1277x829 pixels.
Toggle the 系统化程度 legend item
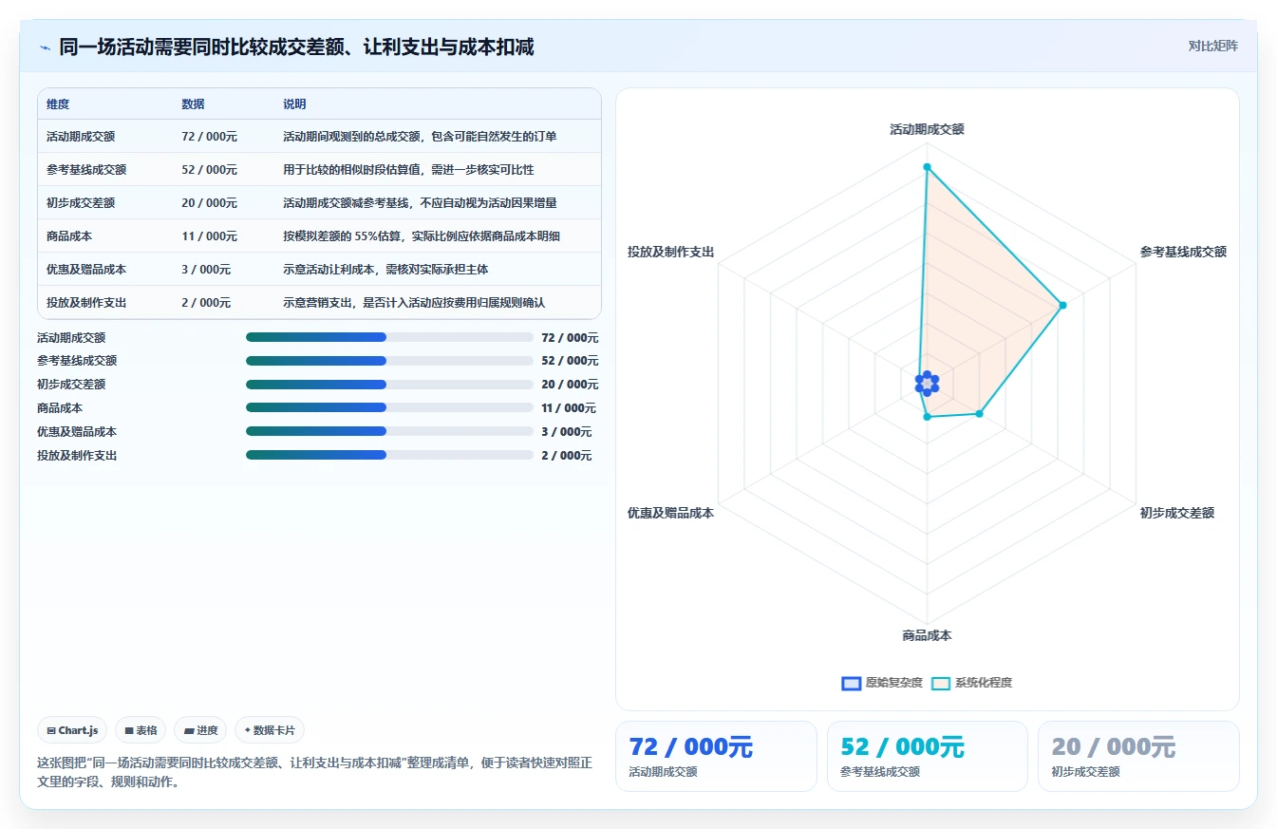[x=971, y=683]
